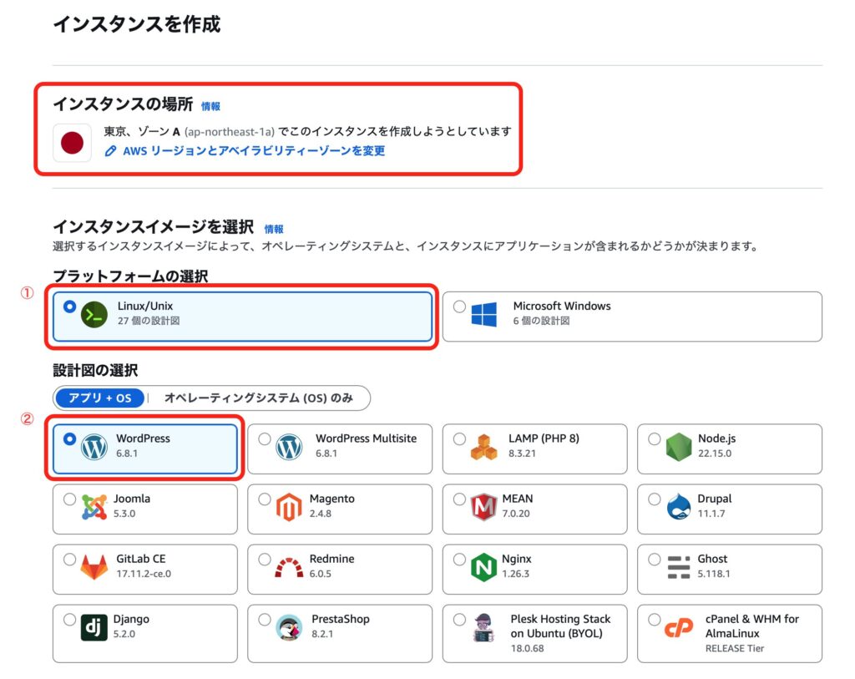Select the Ghost blueprint radio button

point(655,559)
